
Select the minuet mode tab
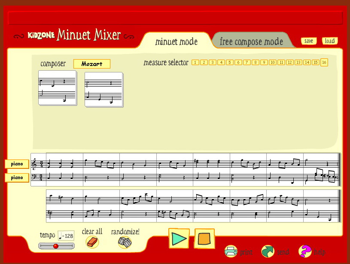point(176,42)
